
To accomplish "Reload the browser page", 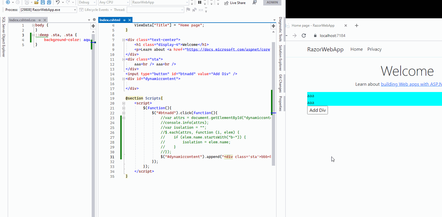I will pos(304,36).
